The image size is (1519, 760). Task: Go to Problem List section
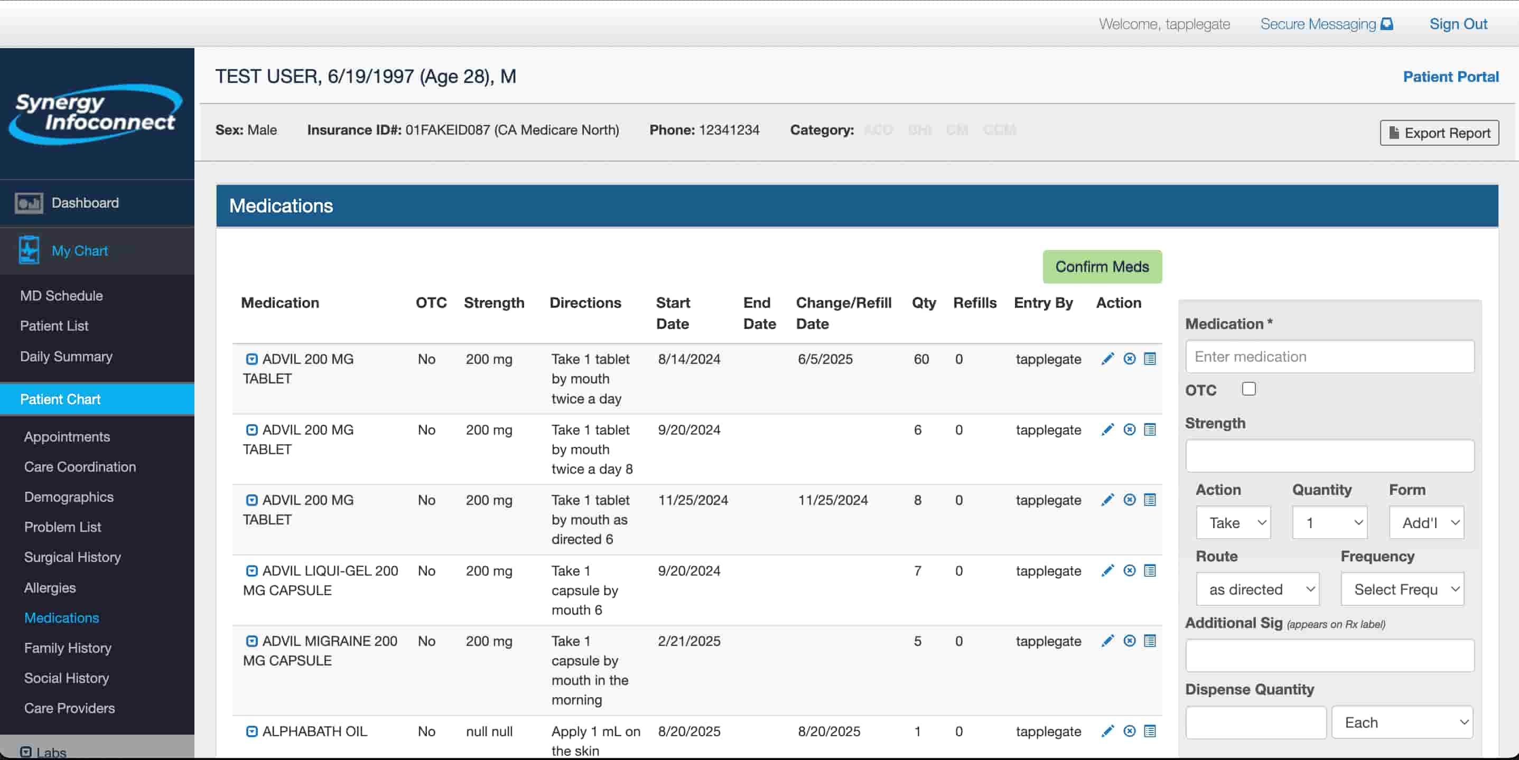(x=62, y=527)
